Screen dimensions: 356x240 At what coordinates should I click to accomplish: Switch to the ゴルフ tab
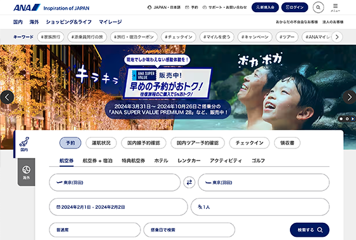coord(258,160)
